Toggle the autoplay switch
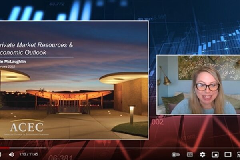Viewport: 240px width, 160px height. pos(176,154)
